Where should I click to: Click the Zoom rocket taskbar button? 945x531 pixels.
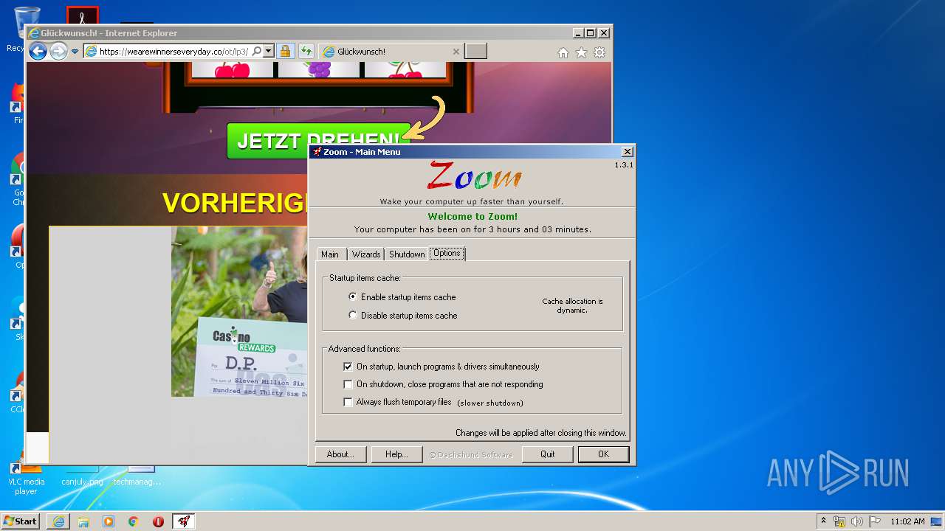click(x=184, y=521)
